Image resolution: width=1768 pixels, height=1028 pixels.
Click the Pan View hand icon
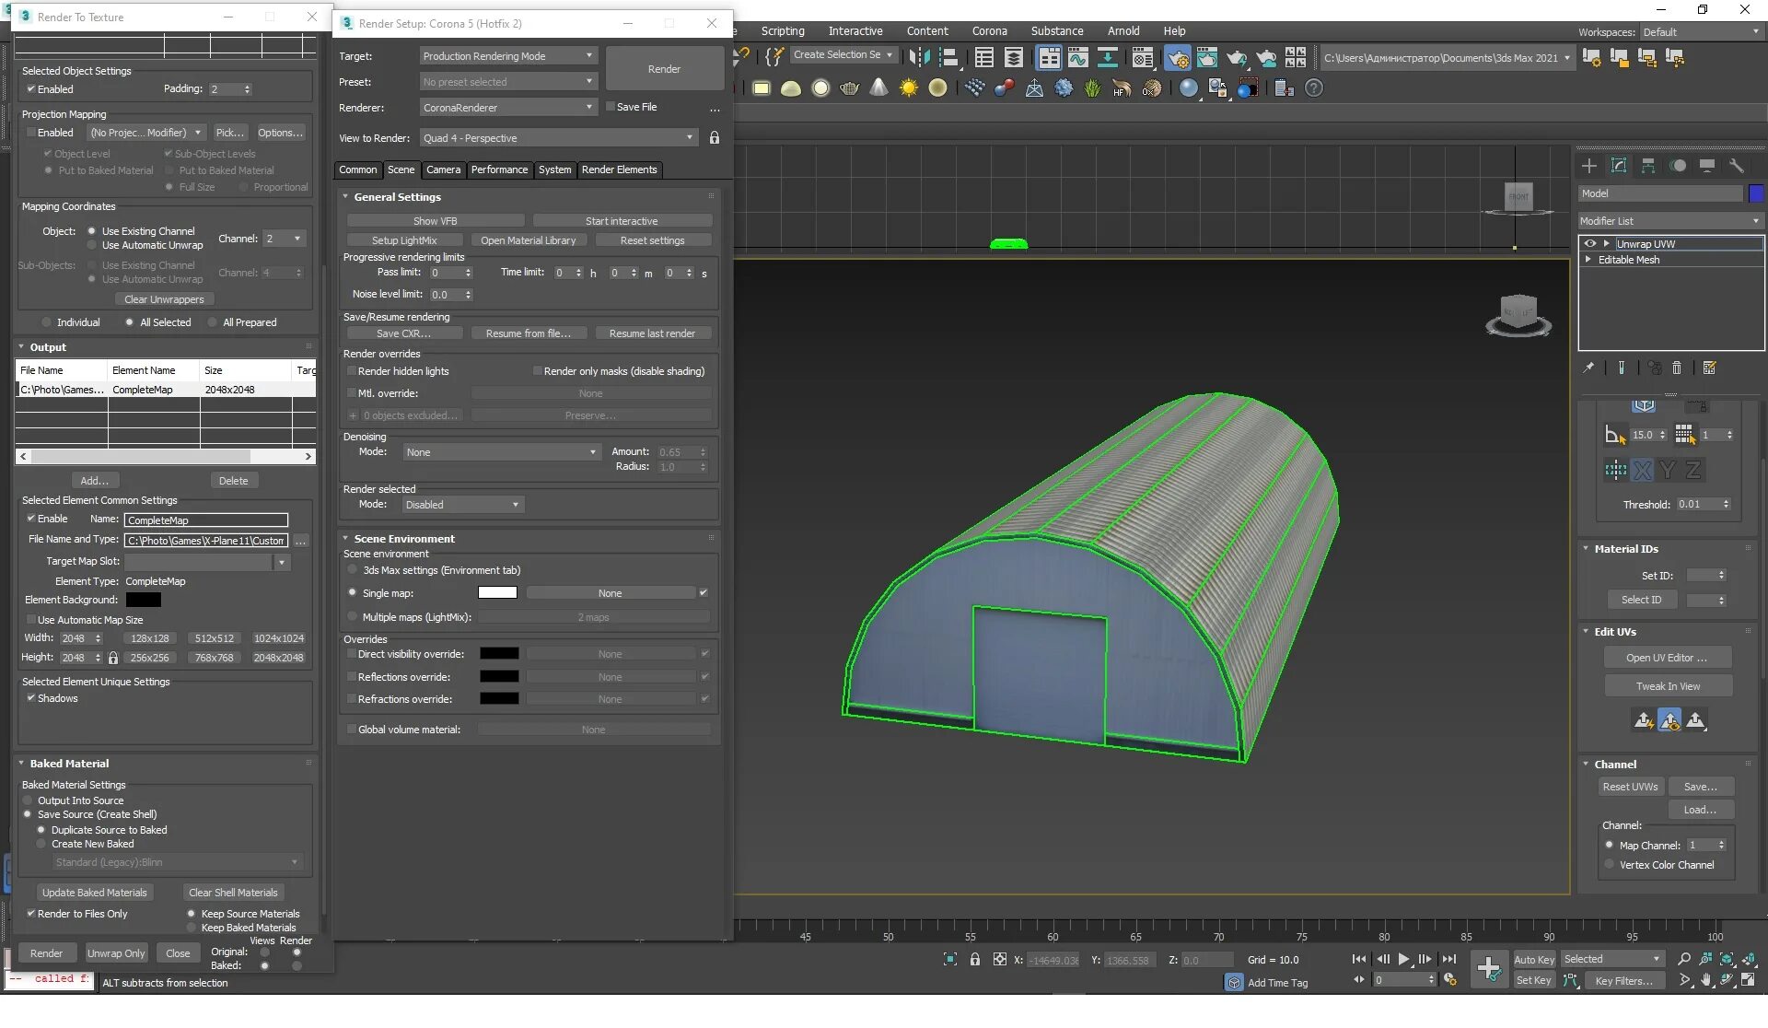coord(1706,981)
